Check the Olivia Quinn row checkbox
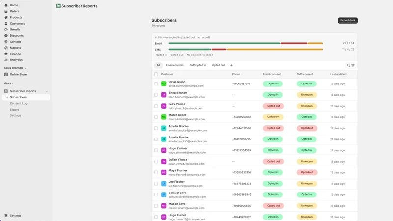The image size is (393, 221). point(156,83)
